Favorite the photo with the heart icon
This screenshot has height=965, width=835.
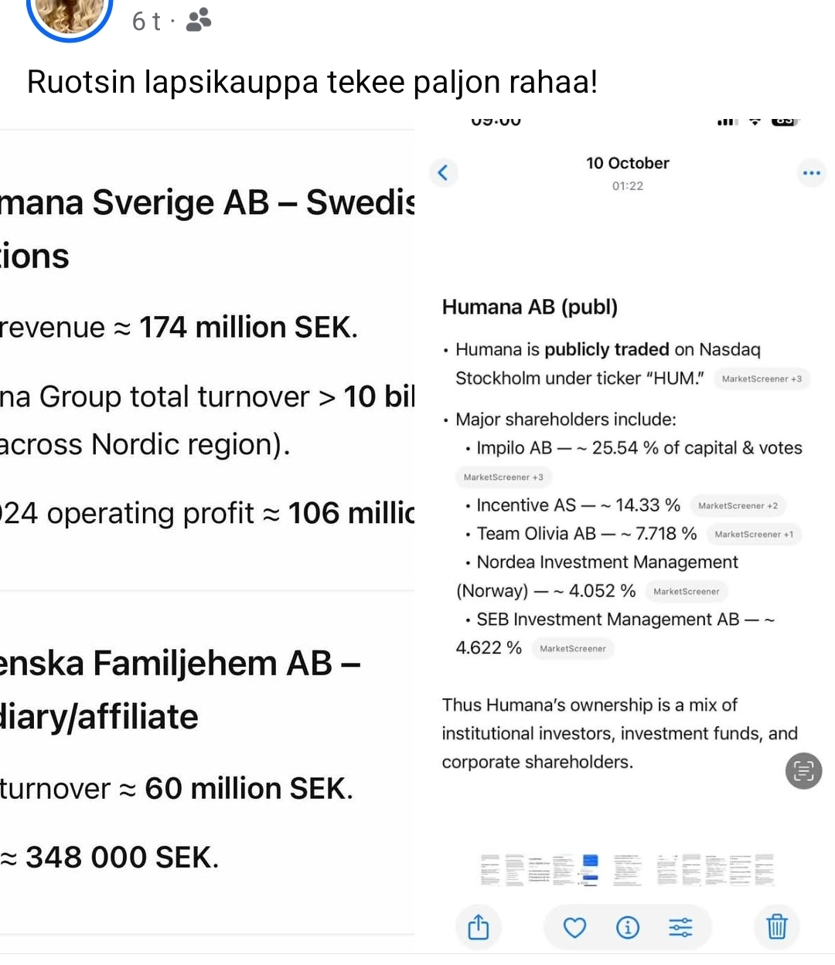pyautogui.click(x=574, y=926)
